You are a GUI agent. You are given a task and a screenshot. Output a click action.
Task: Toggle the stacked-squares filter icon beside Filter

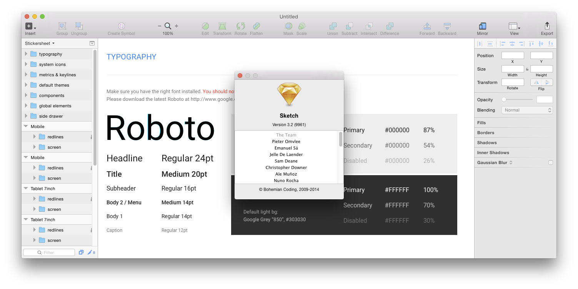tap(81, 252)
